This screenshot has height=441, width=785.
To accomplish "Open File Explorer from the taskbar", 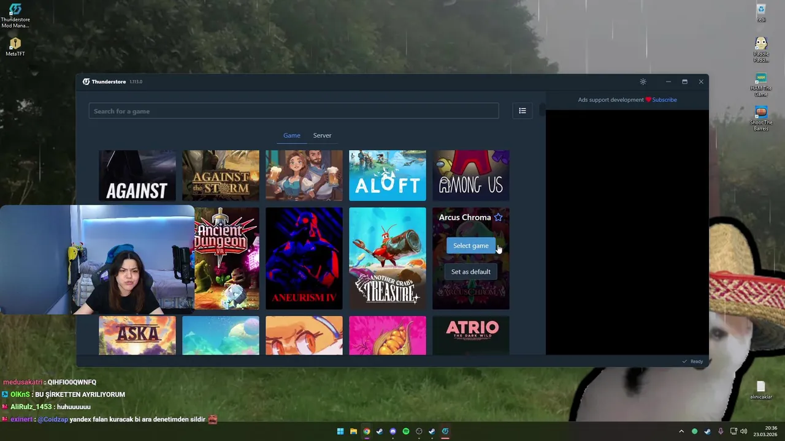I will coord(353,431).
